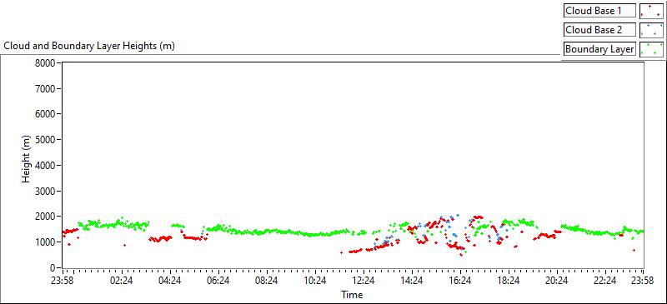Click the Boundary Layer green plot sample icon
This screenshot has height=304, width=667.
click(x=651, y=49)
